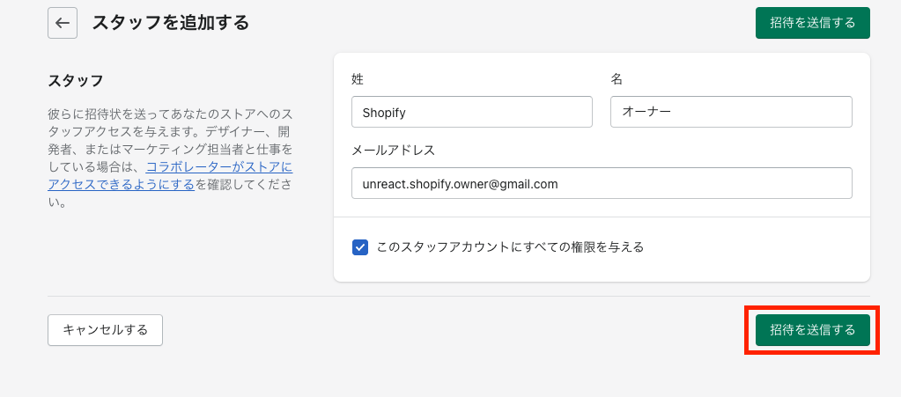Select the メールアドレス email input field
The height and width of the screenshot is (397, 901).
click(602, 183)
